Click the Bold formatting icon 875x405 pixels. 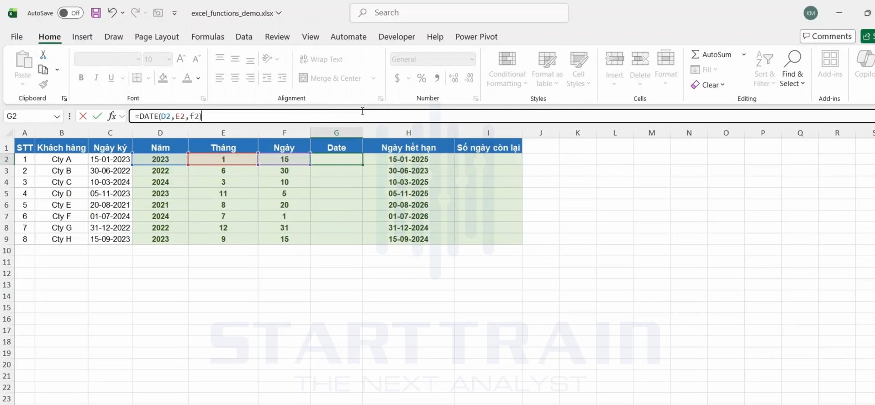click(81, 78)
